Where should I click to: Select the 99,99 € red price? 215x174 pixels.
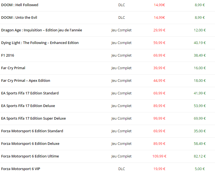point(159,119)
